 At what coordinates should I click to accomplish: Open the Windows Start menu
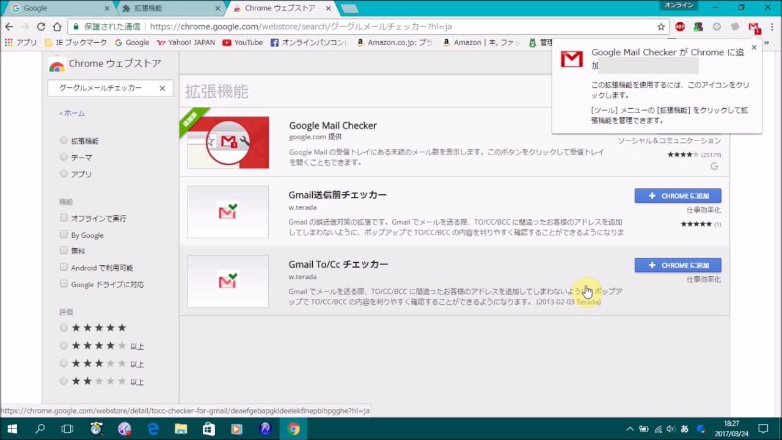point(12,429)
